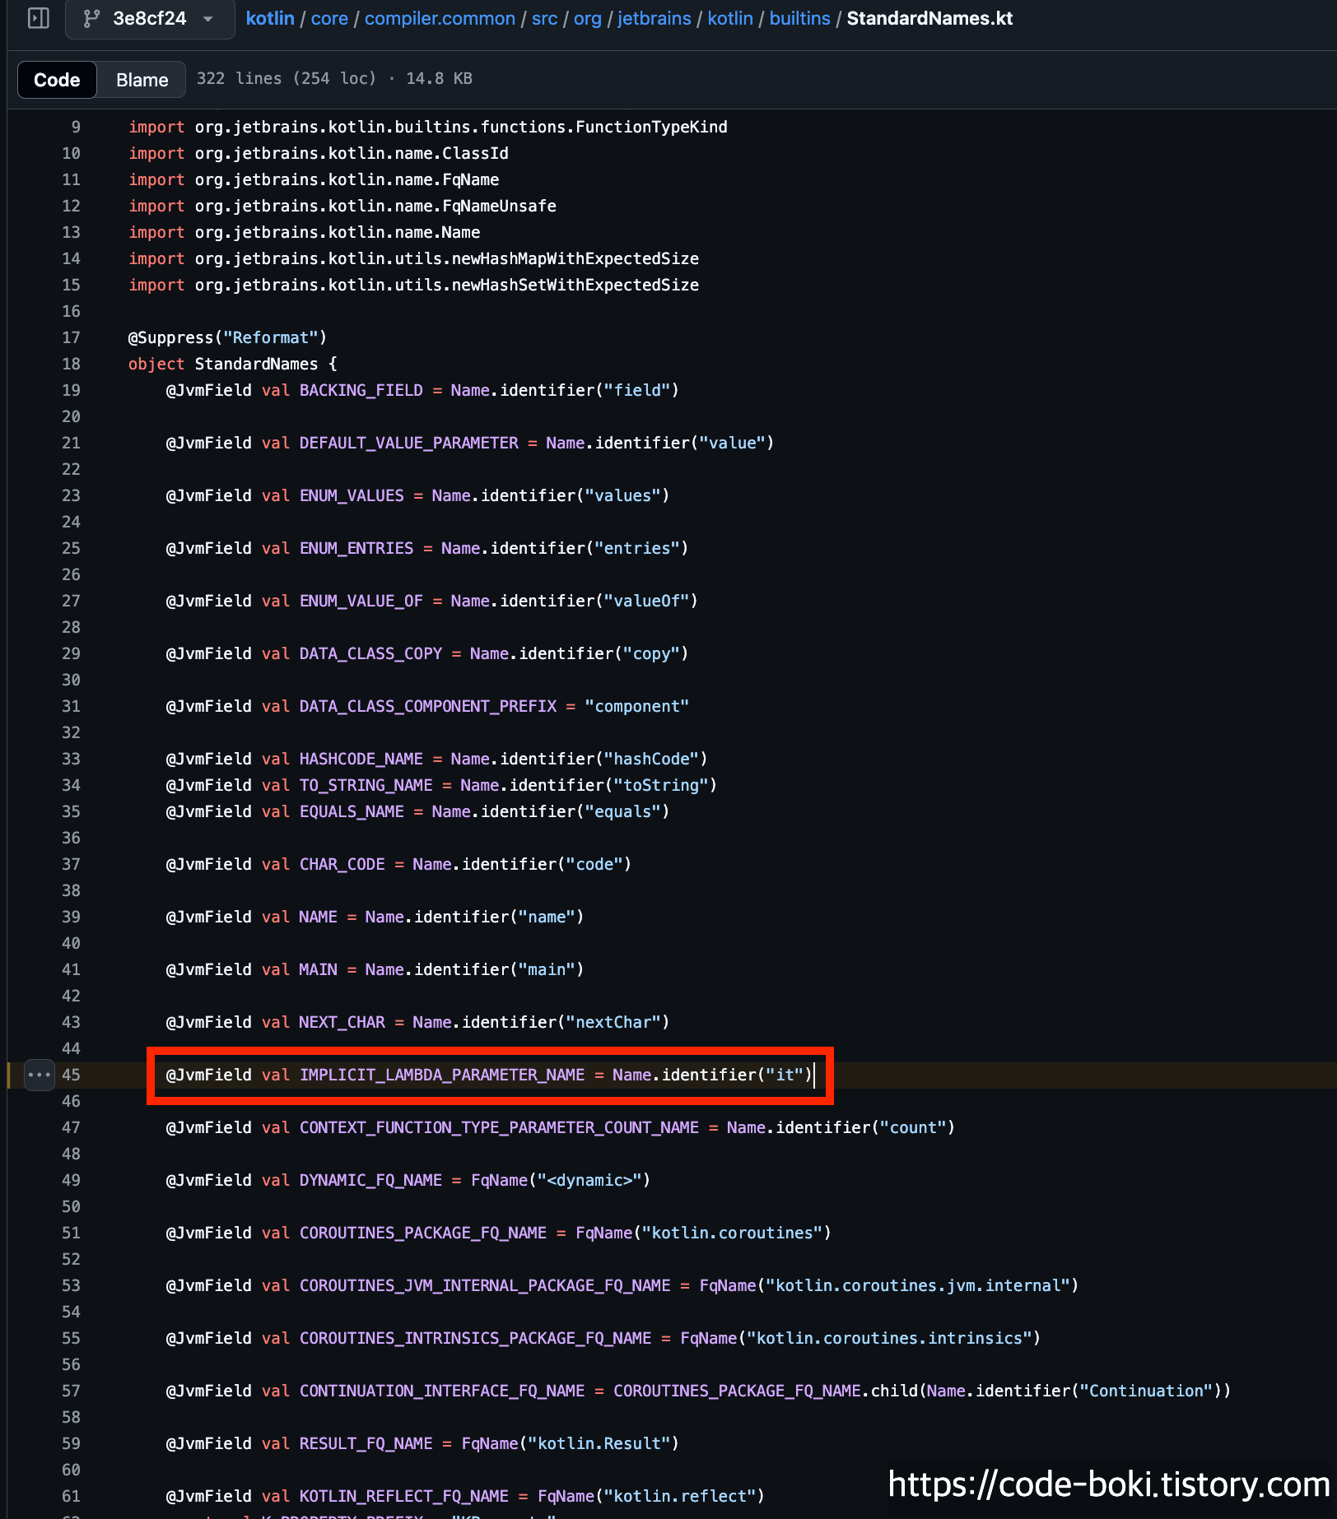Click the HASHCODE_NAME constant name
Image resolution: width=1337 pixels, height=1519 pixels.
(361, 759)
